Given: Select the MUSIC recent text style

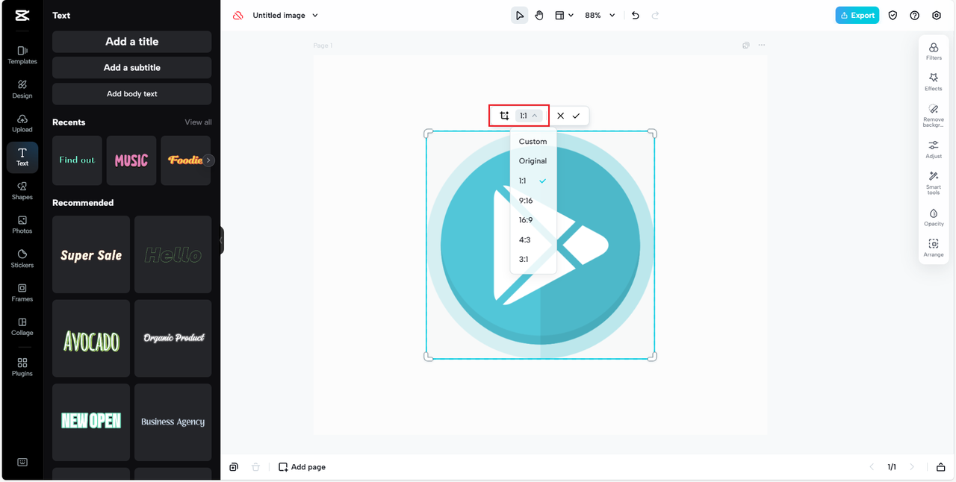Looking at the screenshot, I should coord(131,160).
